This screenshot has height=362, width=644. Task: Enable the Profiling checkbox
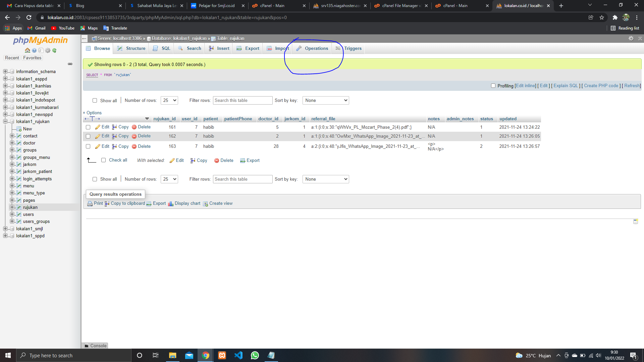(x=493, y=86)
